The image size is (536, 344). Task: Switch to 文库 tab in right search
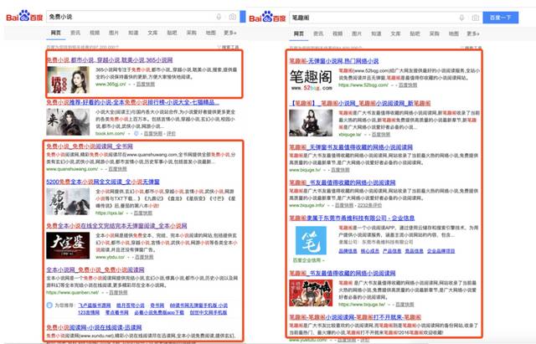[x=395, y=33]
